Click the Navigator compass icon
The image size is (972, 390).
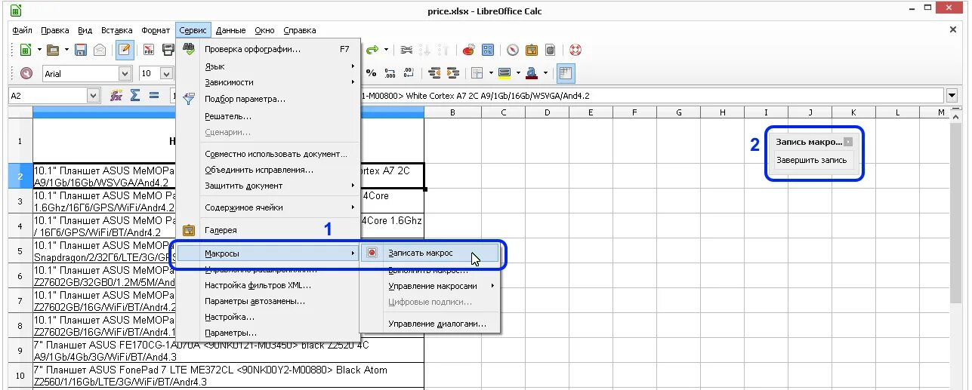[513, 51]
